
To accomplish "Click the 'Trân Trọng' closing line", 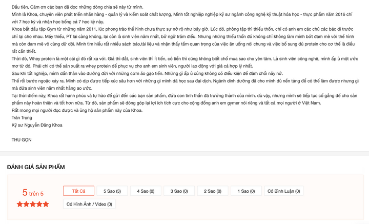I will (x=22, y=118).
